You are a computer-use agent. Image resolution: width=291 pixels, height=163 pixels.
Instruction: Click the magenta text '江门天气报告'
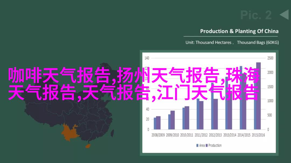click(208, 92)
